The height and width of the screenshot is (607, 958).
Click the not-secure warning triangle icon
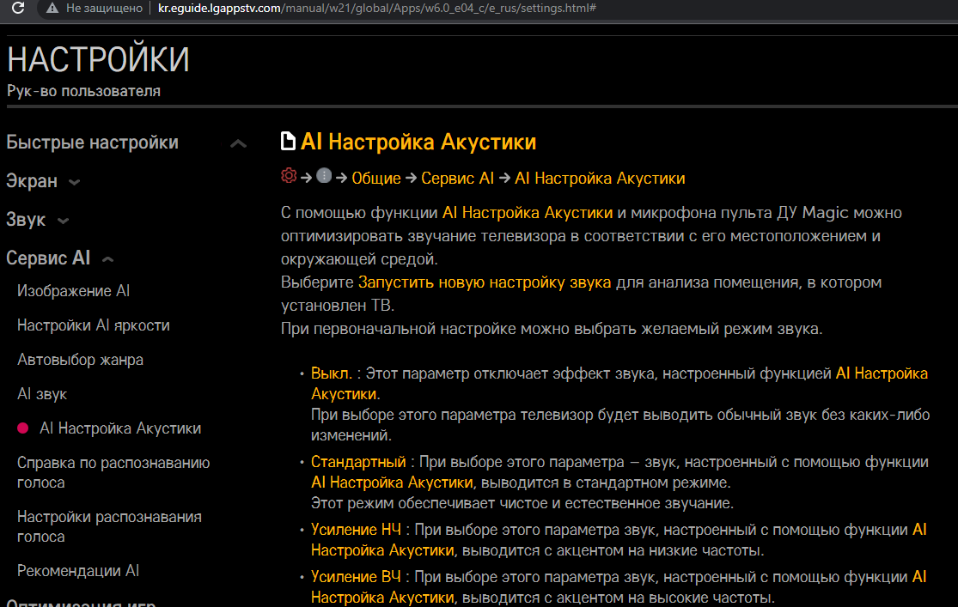coord(52,8)
